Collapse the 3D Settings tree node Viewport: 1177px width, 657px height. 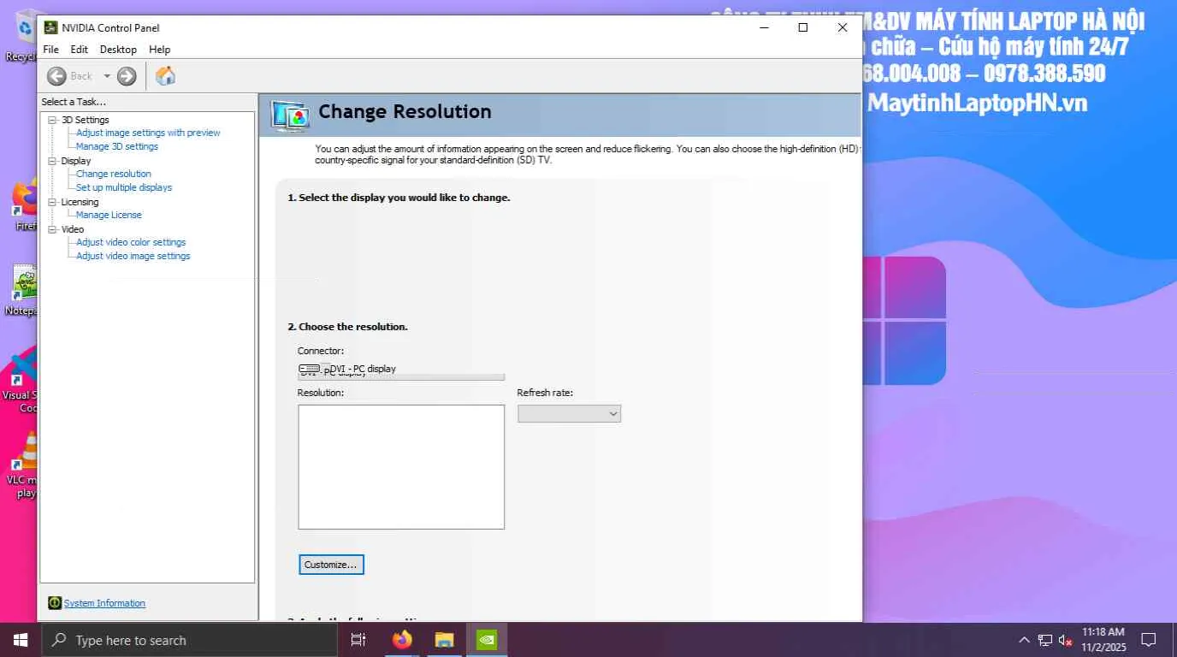pyautogui.click(x=52, y=120)
